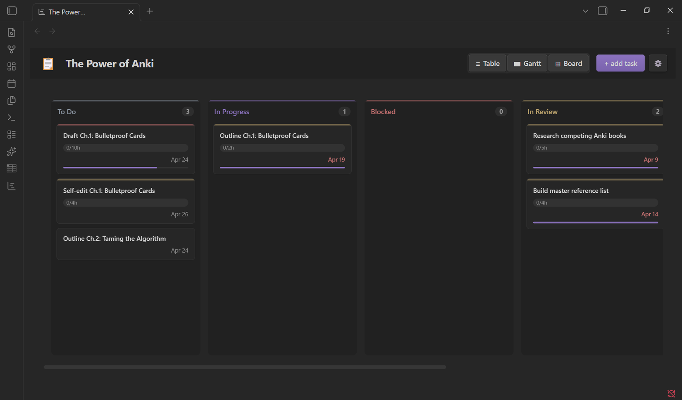Navigate back with the left arrow

point(37,31)
